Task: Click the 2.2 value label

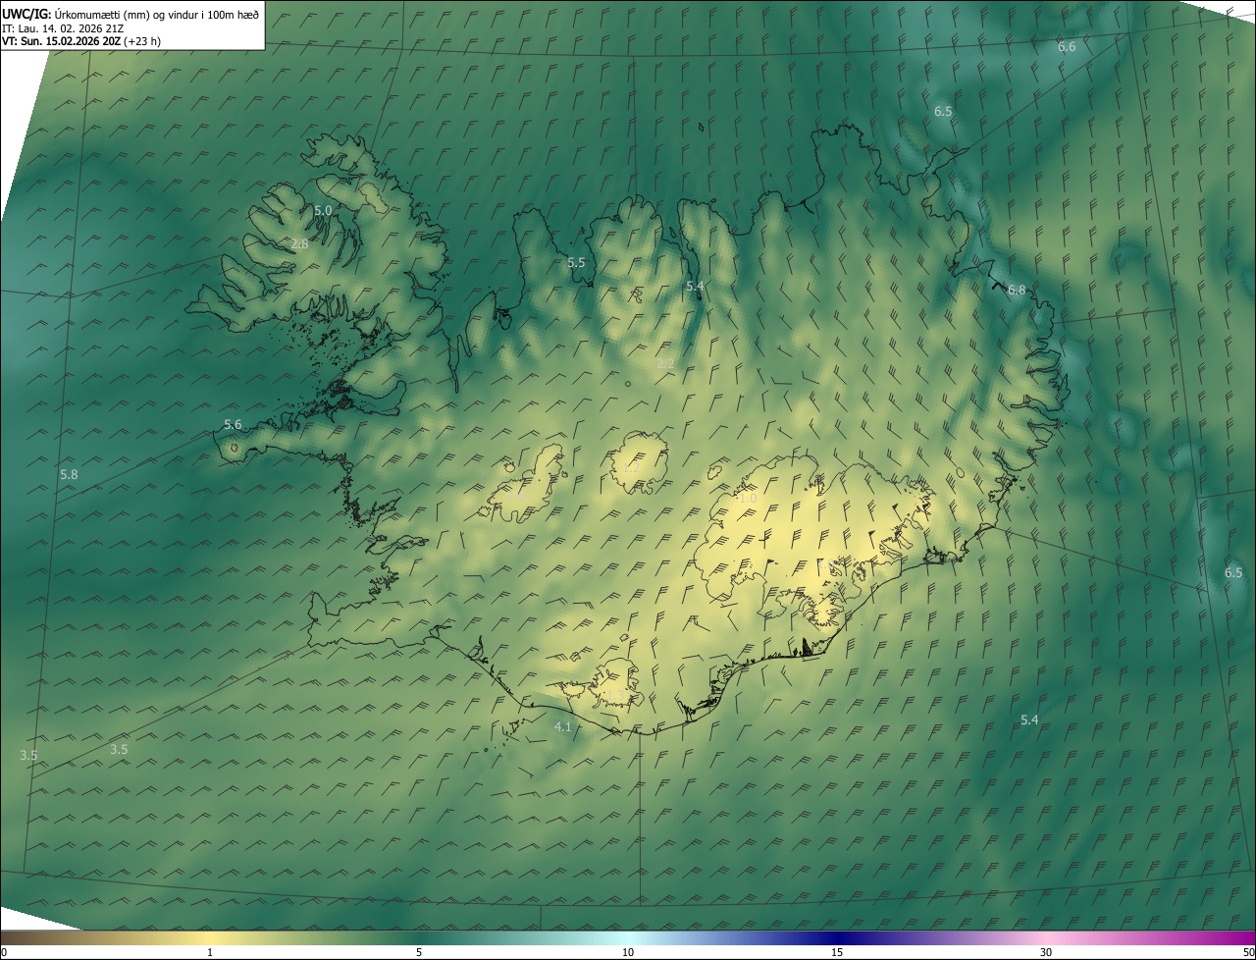Action: click(x=665, y=364)
